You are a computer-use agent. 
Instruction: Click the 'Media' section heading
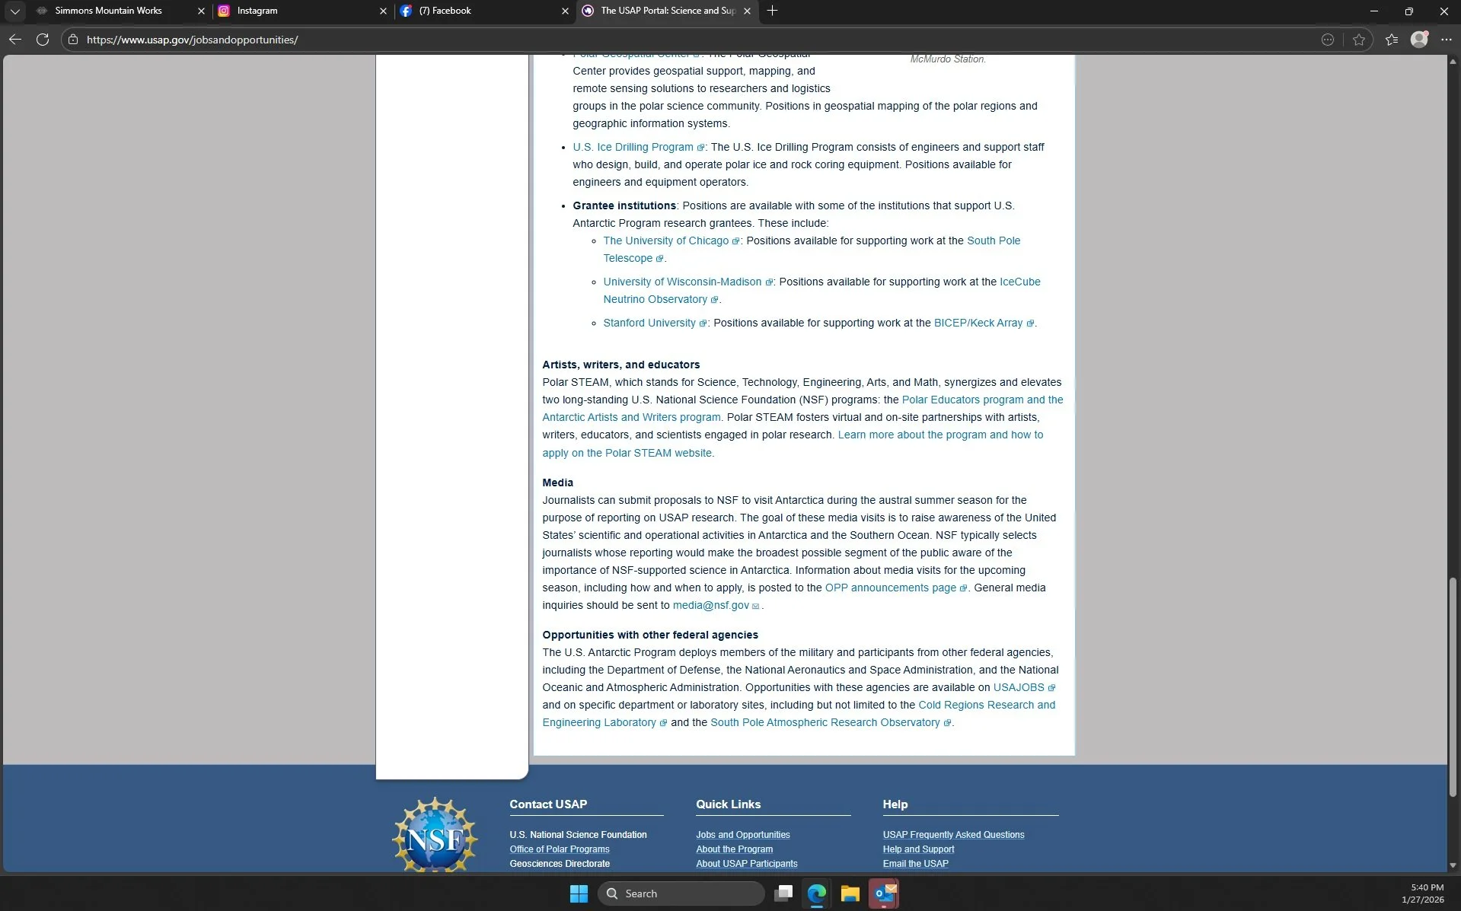click(557, 483)
